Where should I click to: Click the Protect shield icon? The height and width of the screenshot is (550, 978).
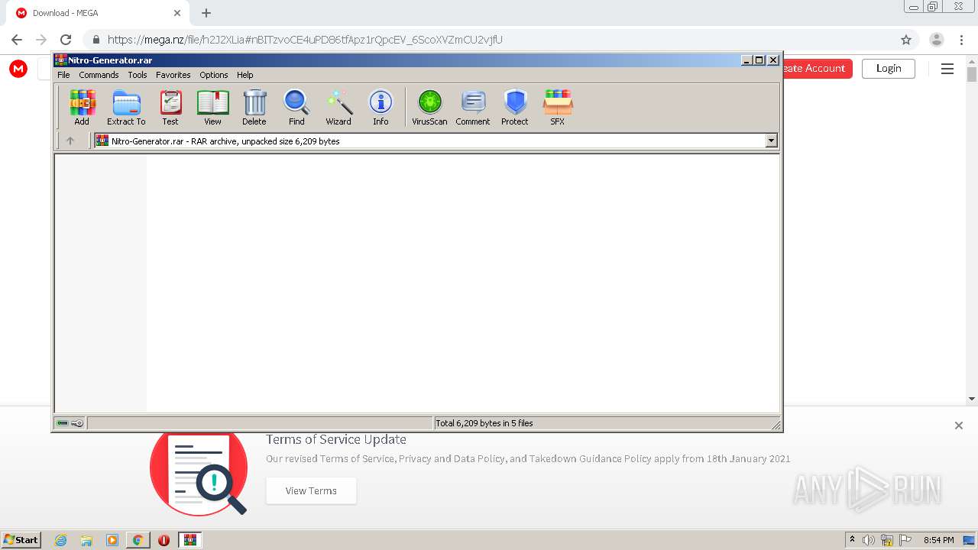click(515, 107)
